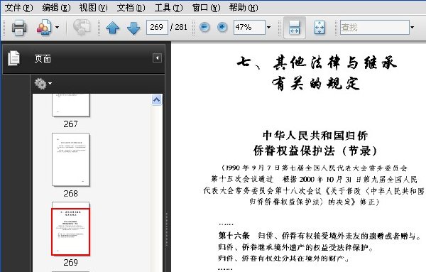Toggle the fit-one-full-page icon
426x272 pixels.
click(319, 28)
